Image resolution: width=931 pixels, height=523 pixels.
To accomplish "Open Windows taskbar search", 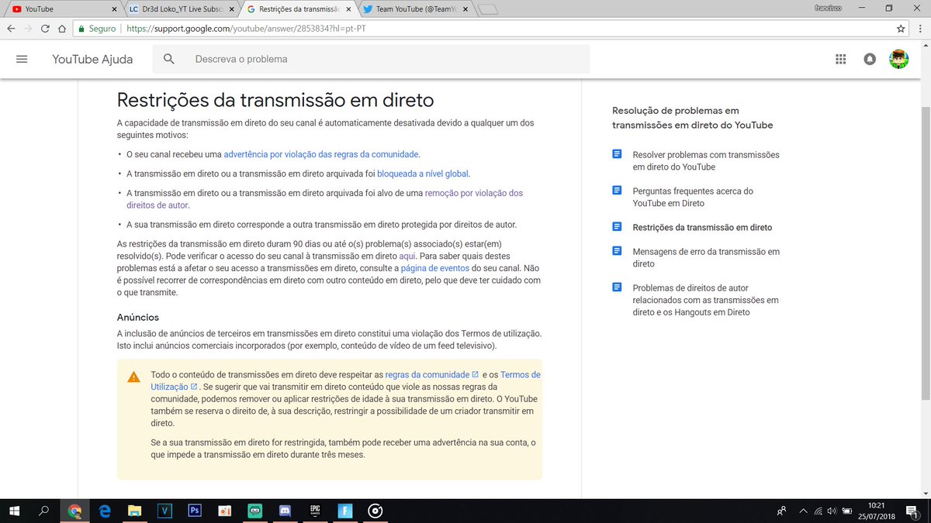I will pos(44,511).
